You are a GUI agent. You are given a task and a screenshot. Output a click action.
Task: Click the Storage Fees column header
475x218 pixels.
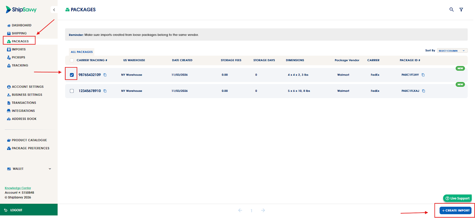tap(231, 60)
